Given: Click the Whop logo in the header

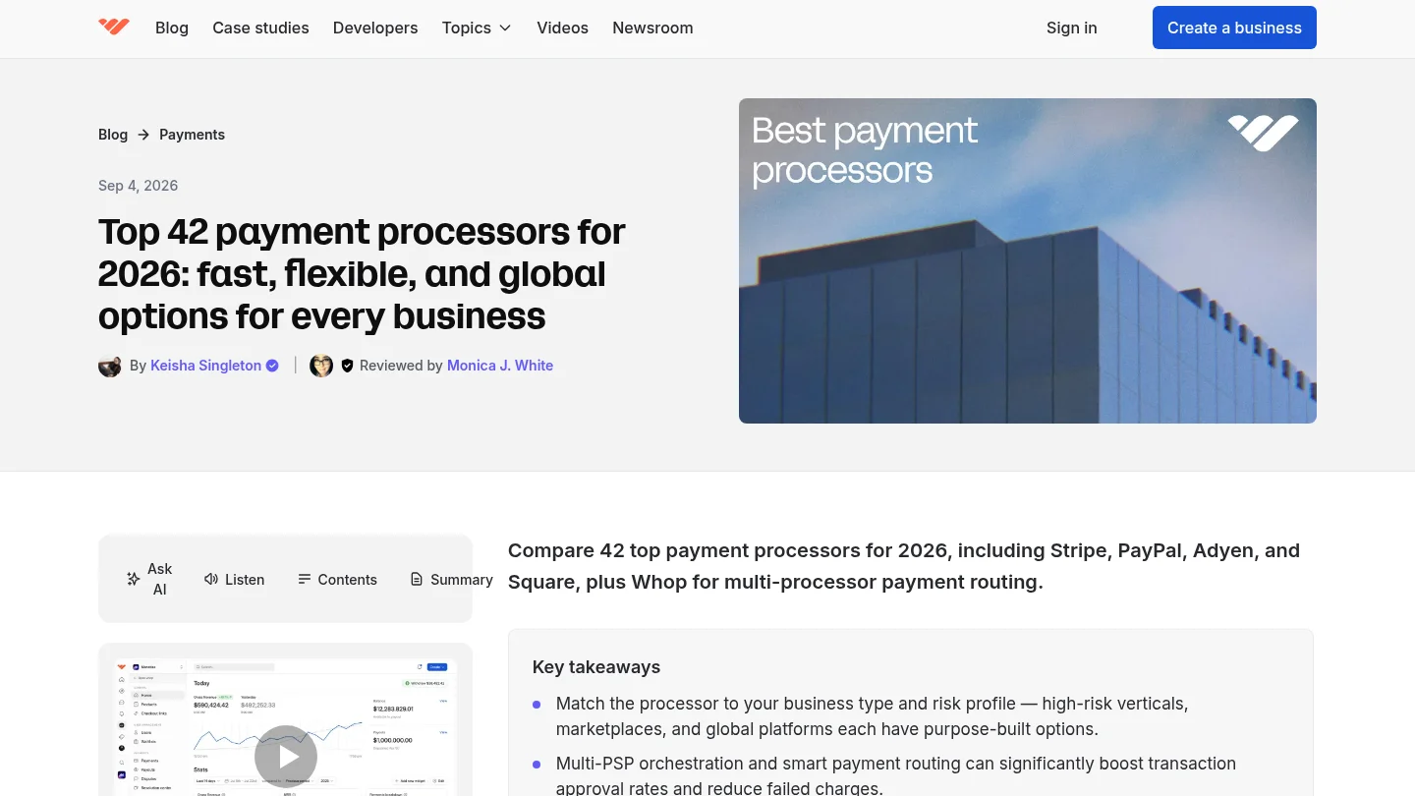Looking at the screenshot, I should point(114,28).
